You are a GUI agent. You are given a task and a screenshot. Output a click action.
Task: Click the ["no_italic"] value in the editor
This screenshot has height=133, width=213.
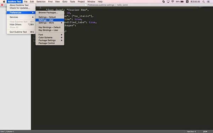click(x=82, y=16)
